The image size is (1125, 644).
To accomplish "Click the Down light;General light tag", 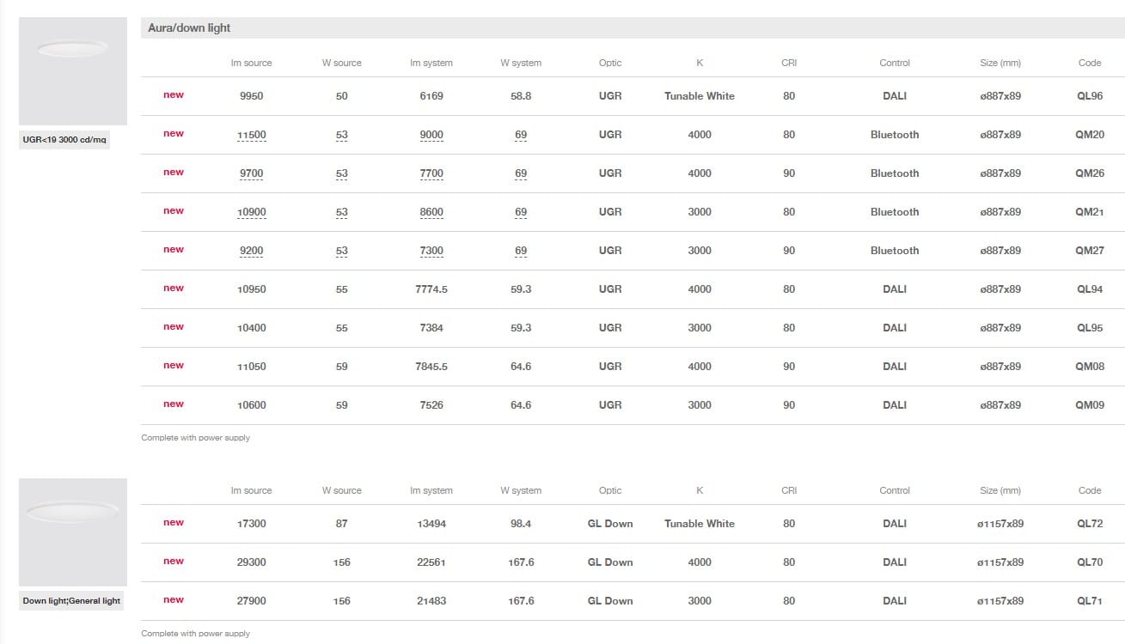I will point(71,600).
